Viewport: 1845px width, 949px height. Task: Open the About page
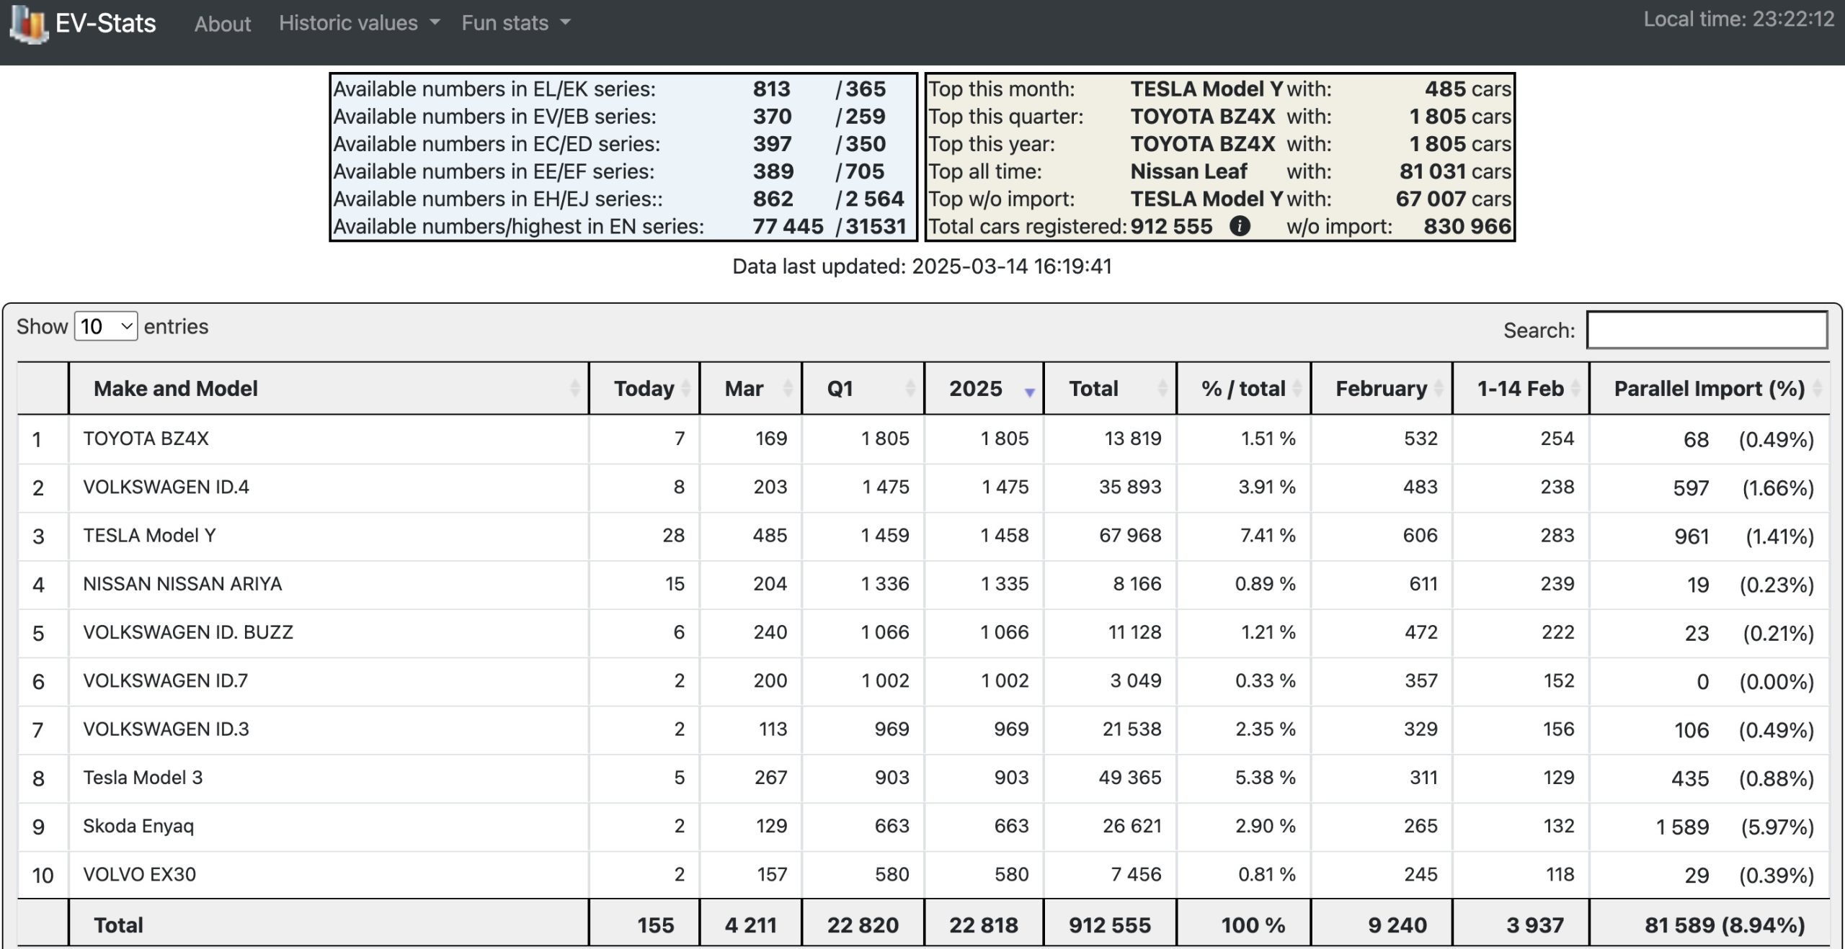pos(223,24)
